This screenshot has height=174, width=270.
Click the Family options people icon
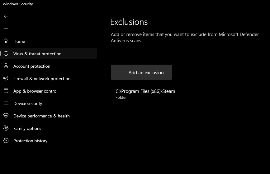coord(6,128)
